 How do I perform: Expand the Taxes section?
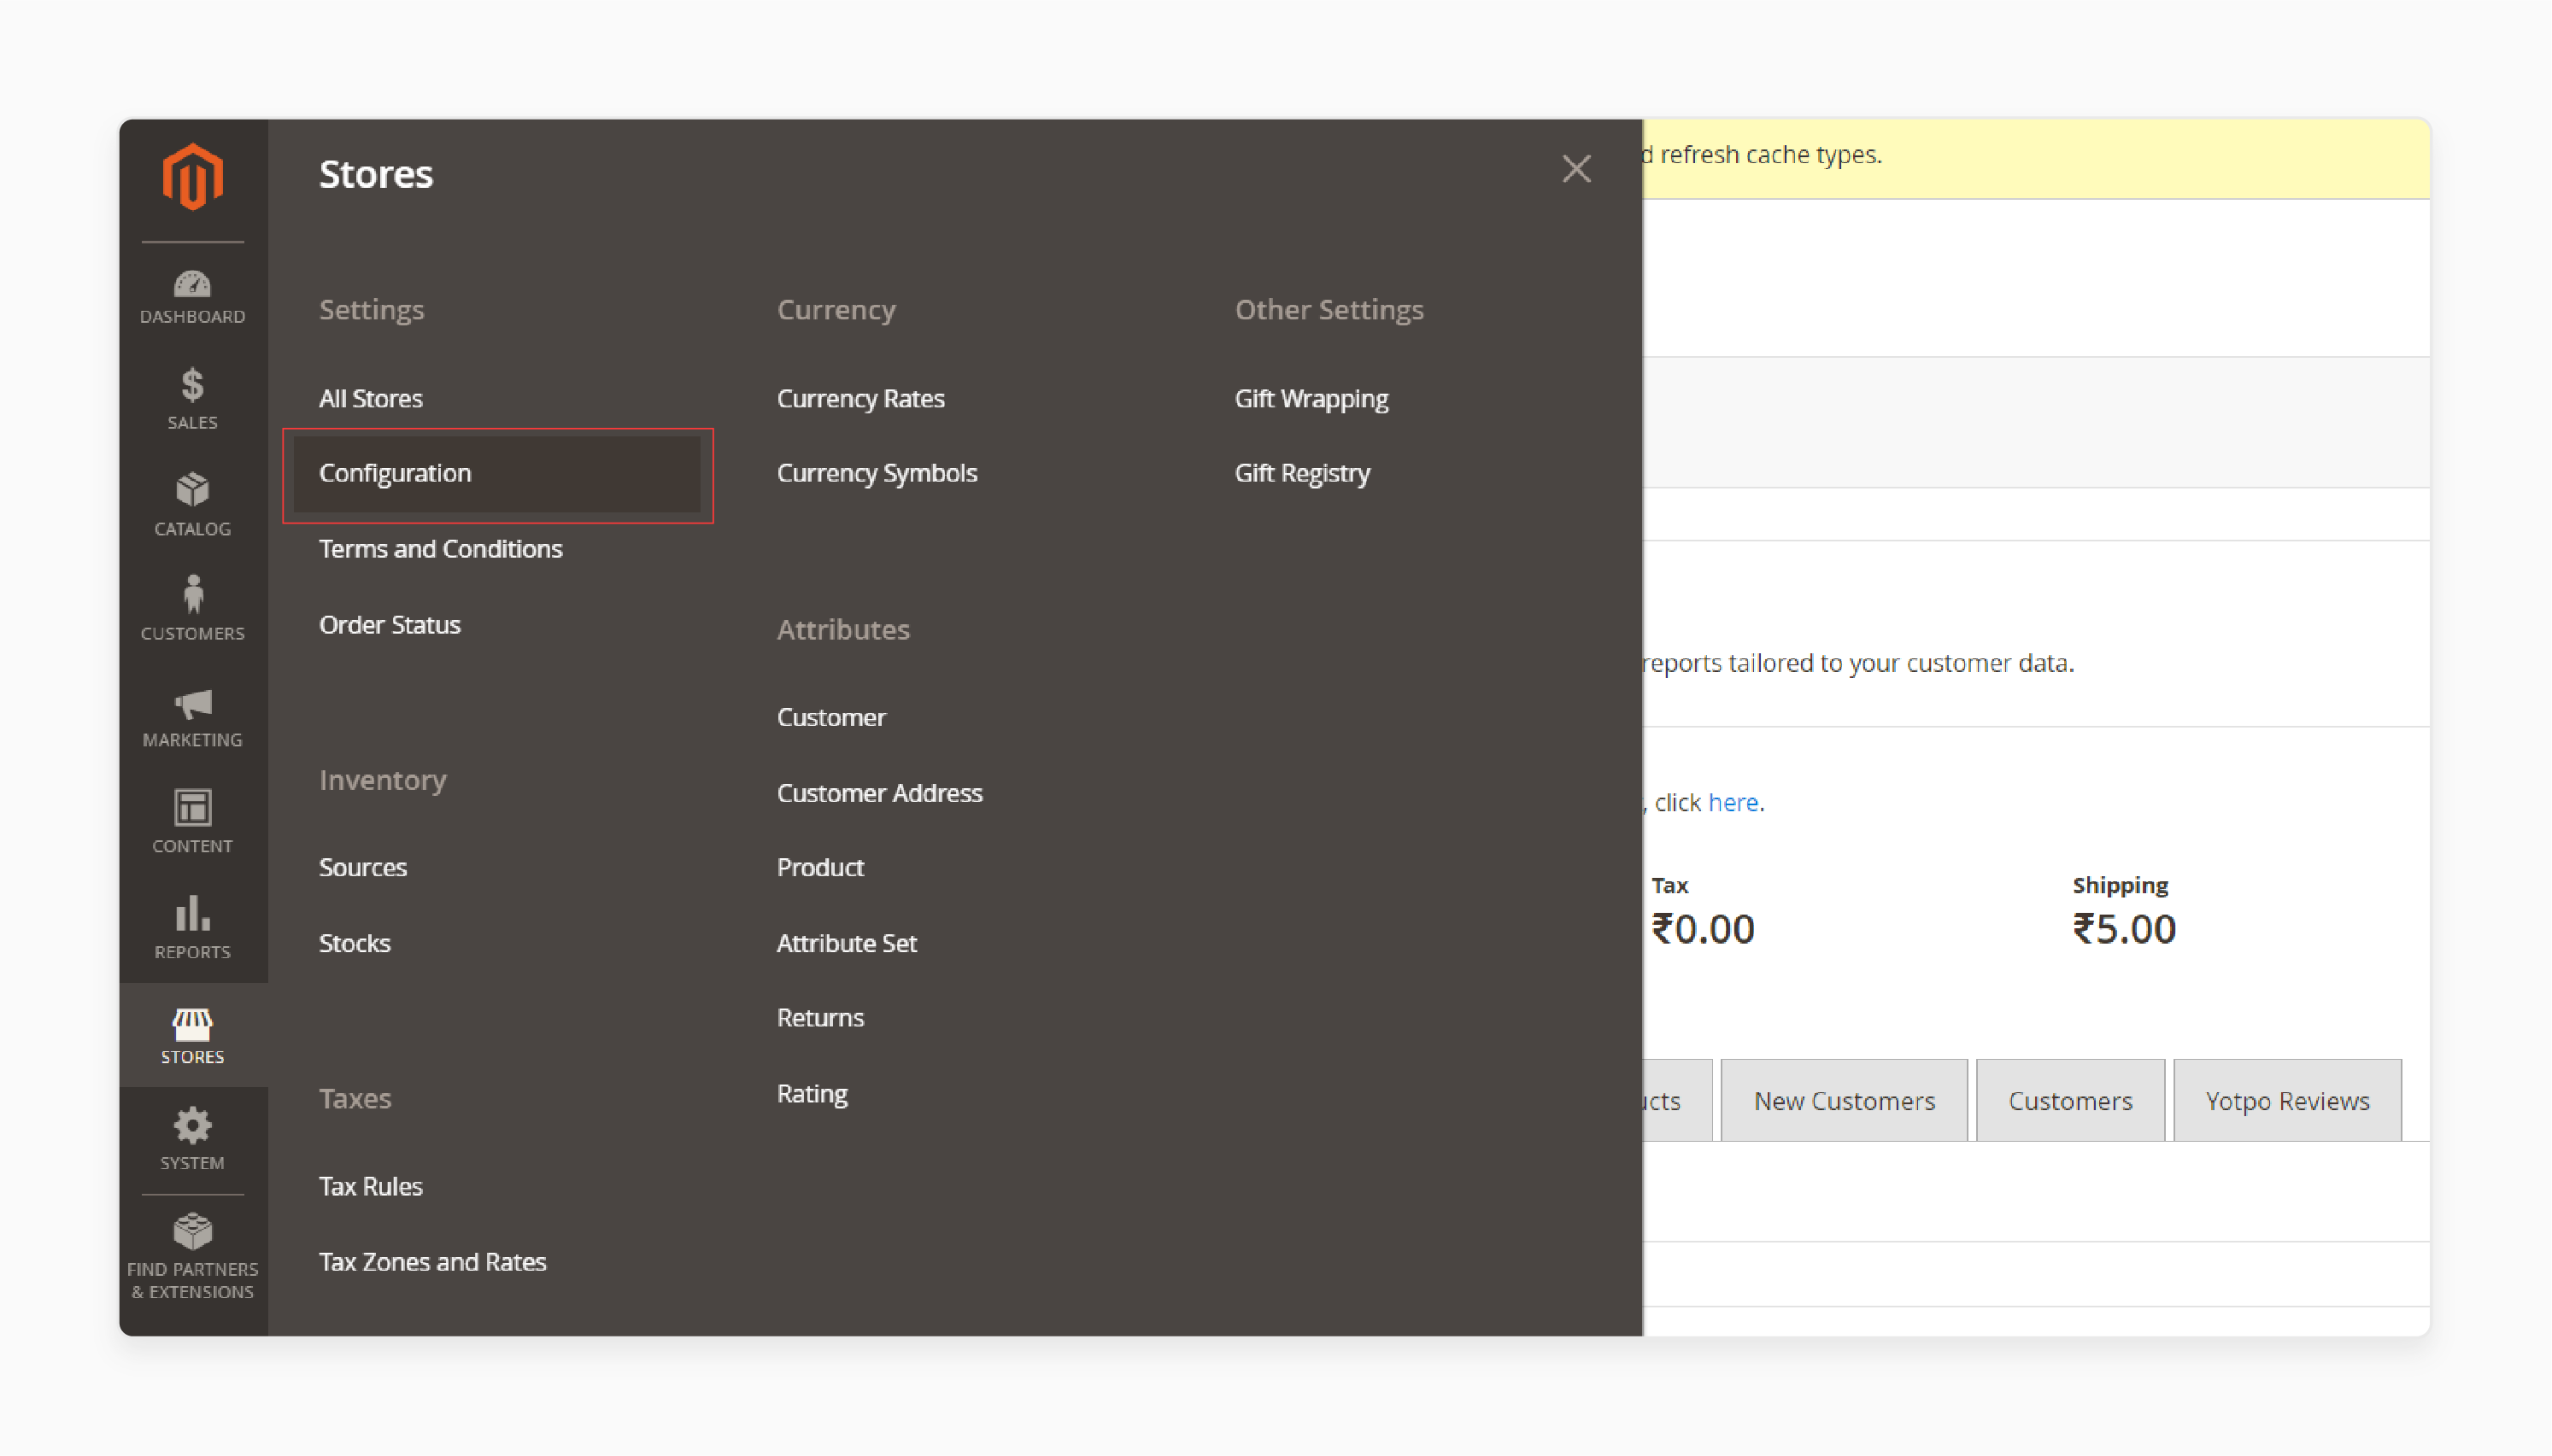click(x=354, y=1096)
